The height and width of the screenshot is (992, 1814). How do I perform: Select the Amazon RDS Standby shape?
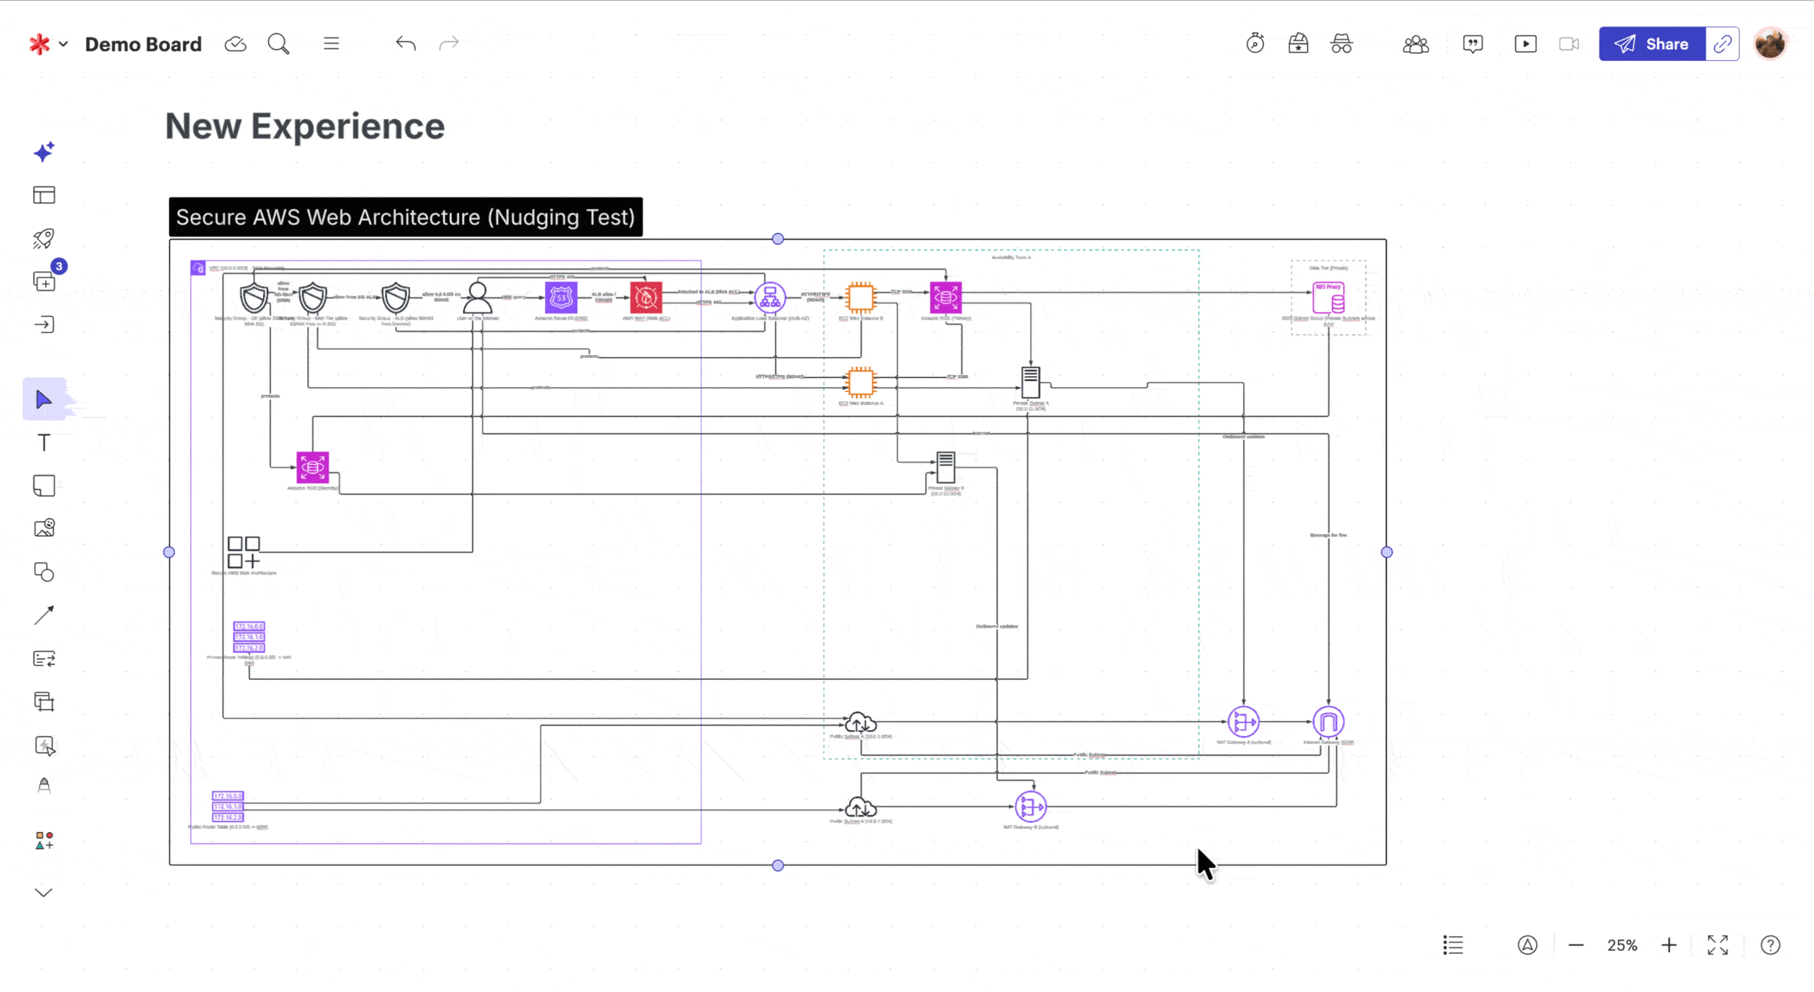(x=312, y=467)
